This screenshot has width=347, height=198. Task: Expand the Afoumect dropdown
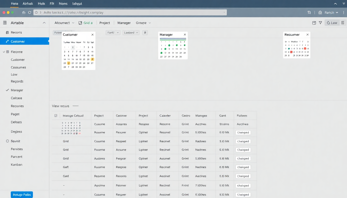64,23
